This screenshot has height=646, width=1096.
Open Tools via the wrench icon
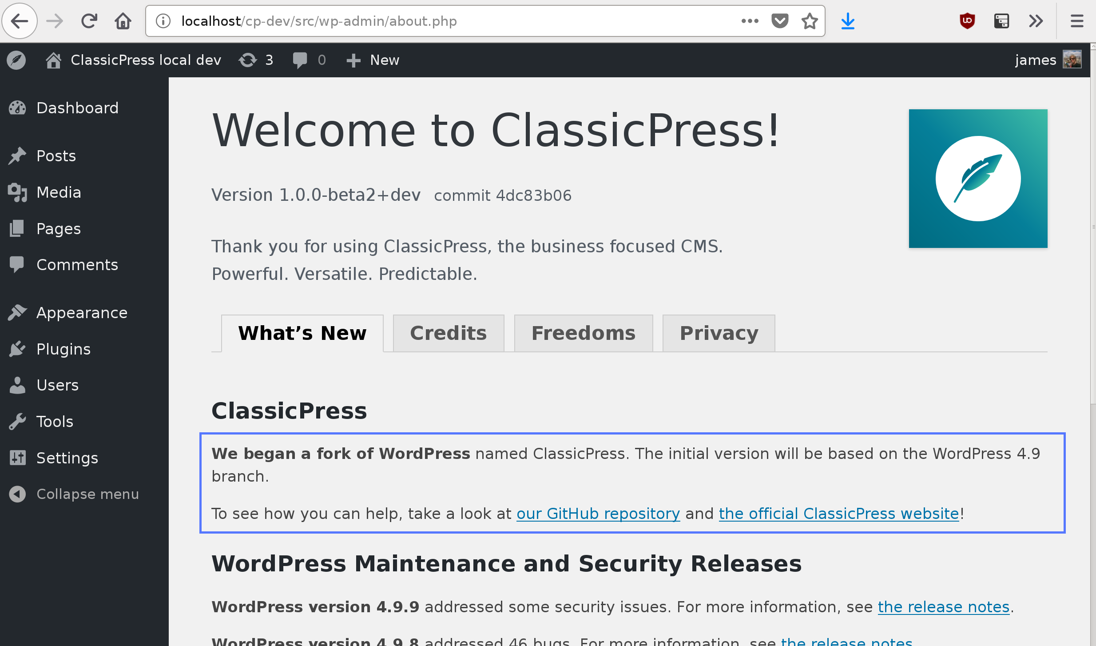pyautogui.click(x=18, y=421)
